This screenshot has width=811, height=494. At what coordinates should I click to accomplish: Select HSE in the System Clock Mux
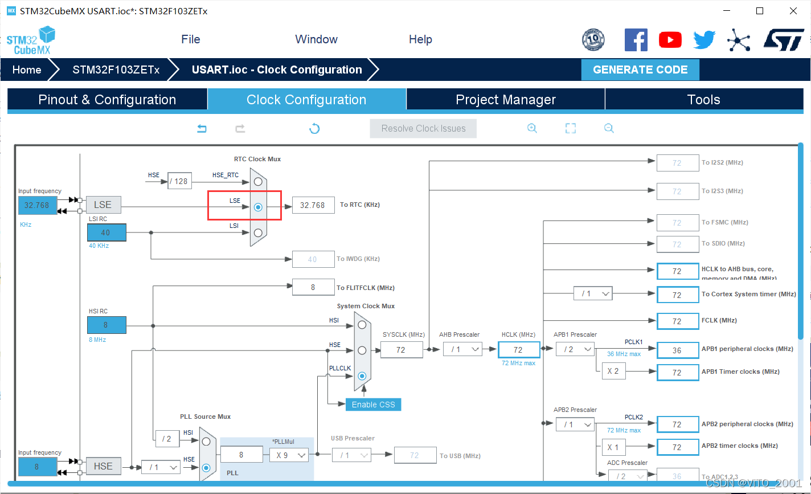coord(362,350)
